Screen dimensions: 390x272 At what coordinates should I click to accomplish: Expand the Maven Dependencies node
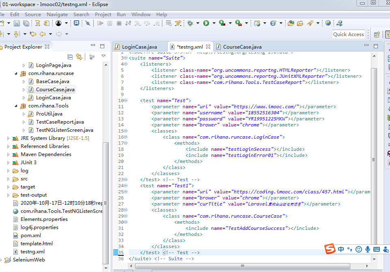click(8, 154)
